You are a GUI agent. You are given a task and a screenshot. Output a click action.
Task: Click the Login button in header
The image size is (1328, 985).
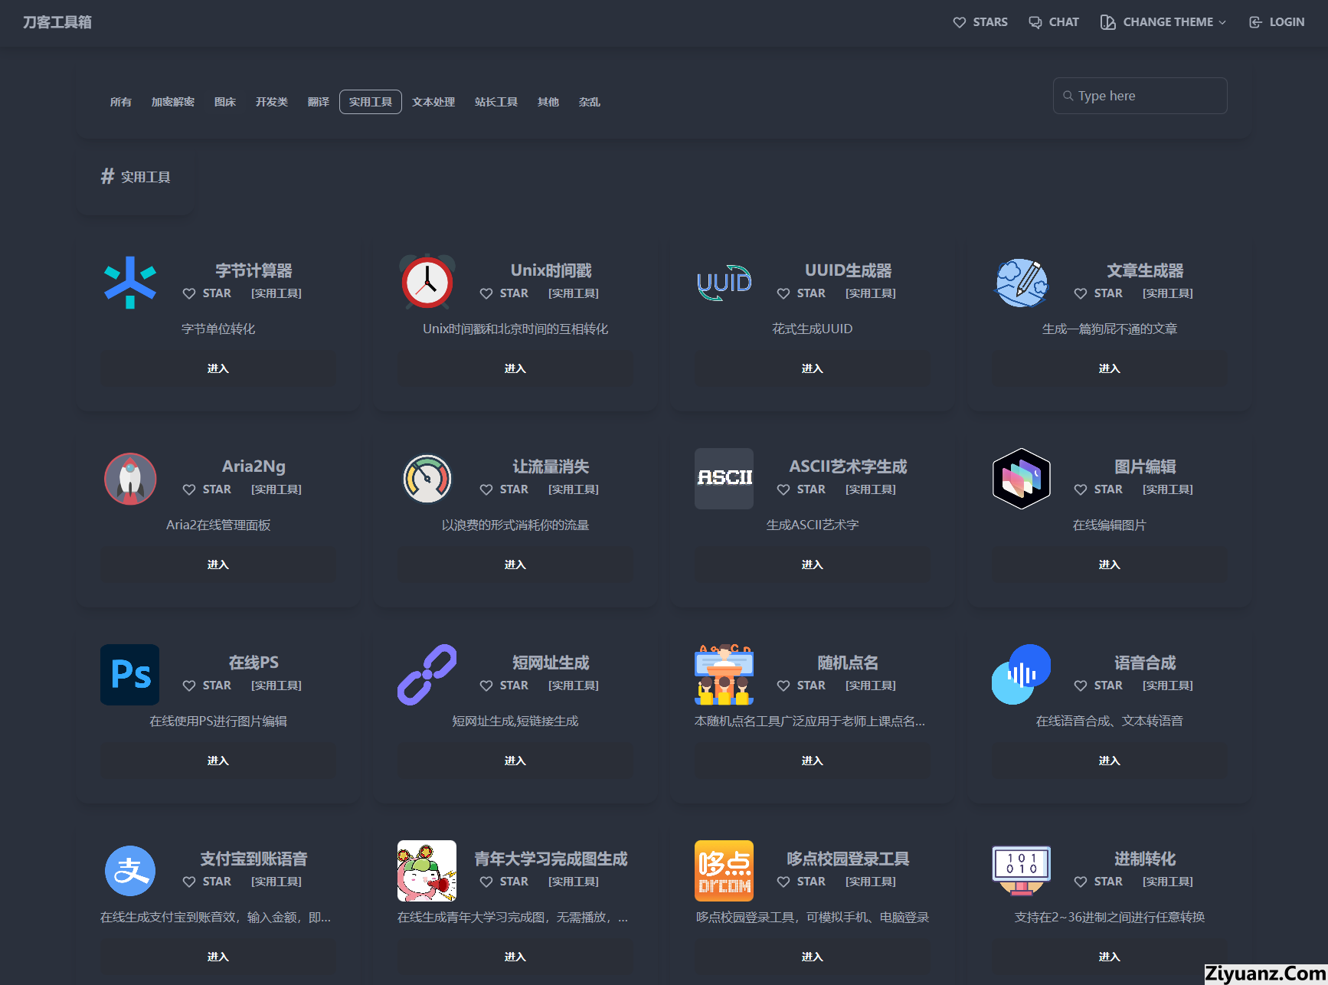click(1277, 22)
